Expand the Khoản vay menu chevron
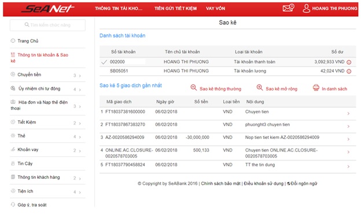 tap(80, 151)
